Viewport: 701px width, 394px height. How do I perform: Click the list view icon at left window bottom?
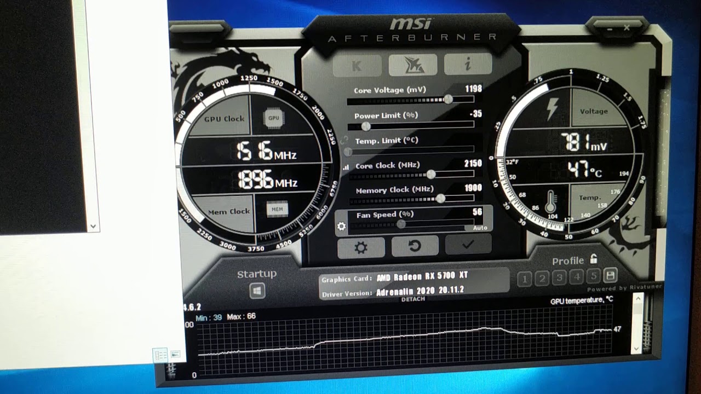(160, 356)
